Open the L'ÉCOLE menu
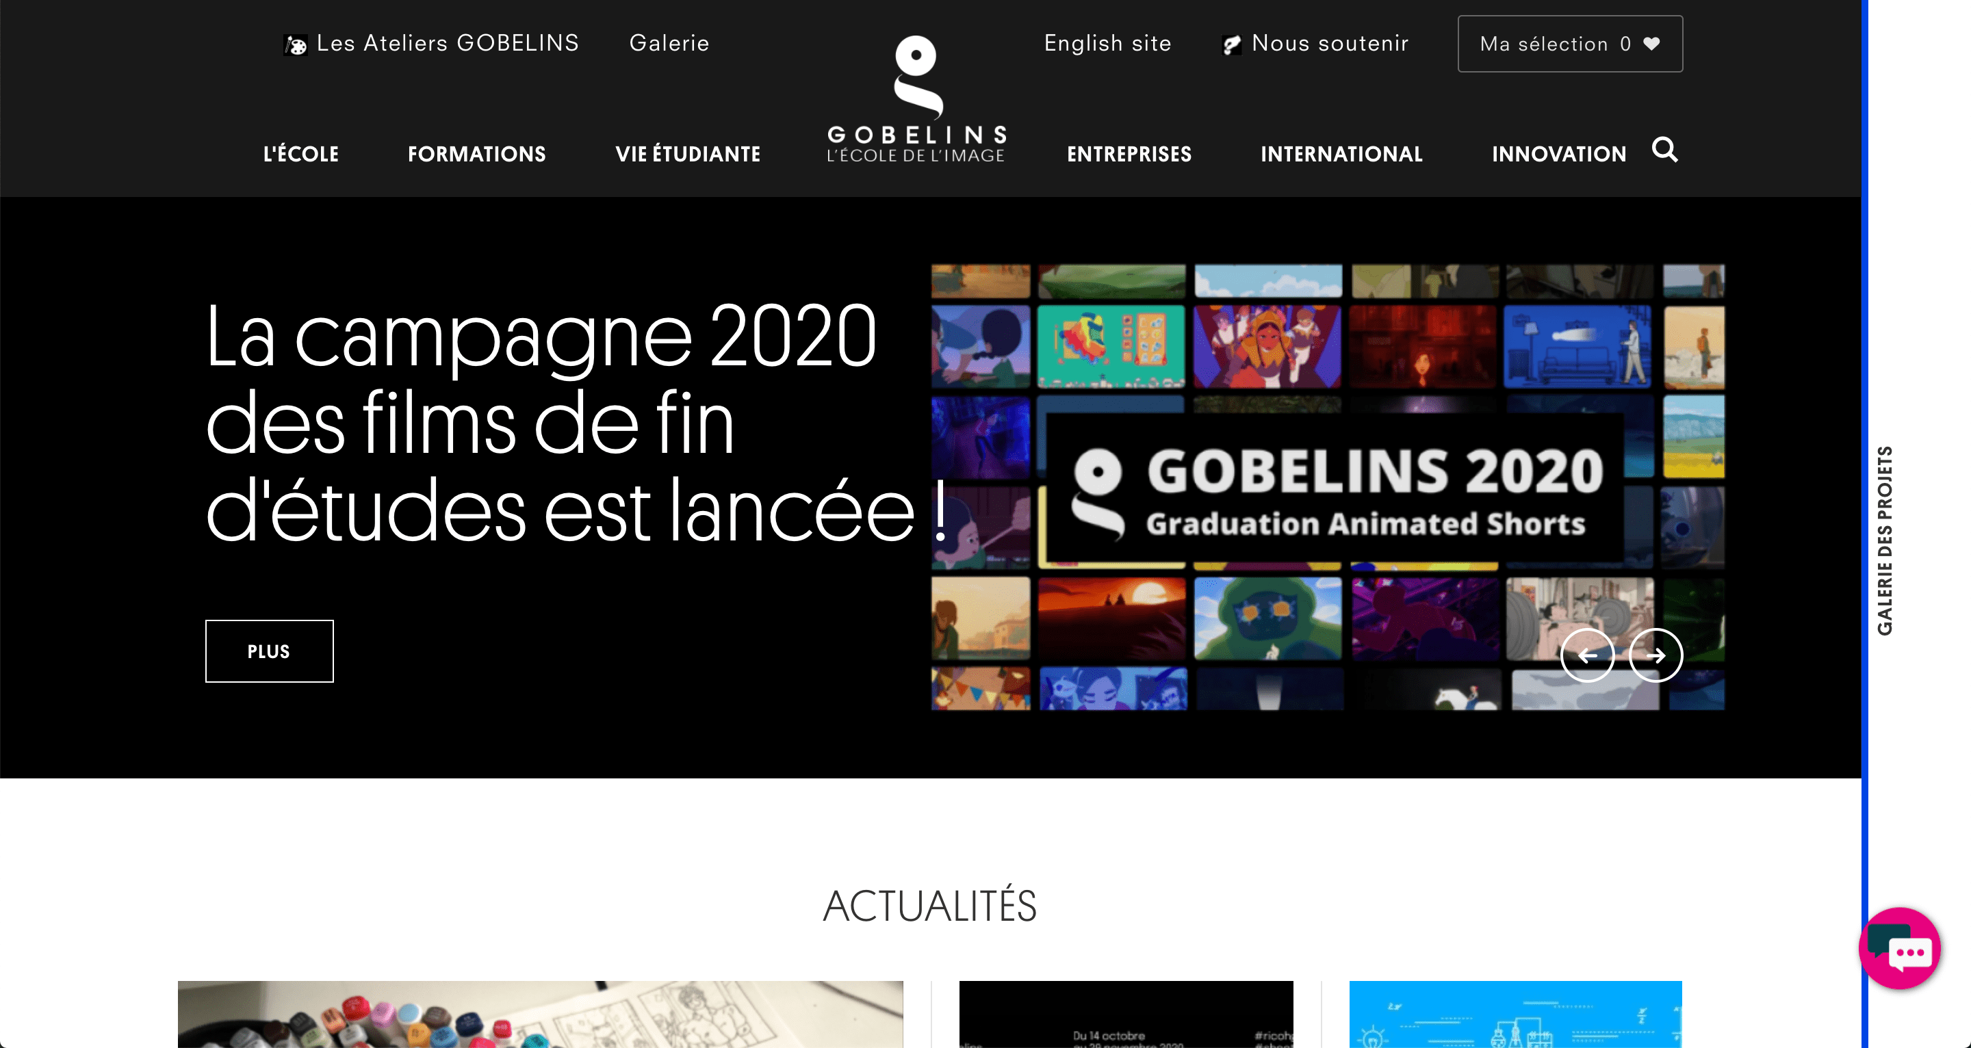This screenshot has height=1048, width=1971. click(x=300, y=155)
